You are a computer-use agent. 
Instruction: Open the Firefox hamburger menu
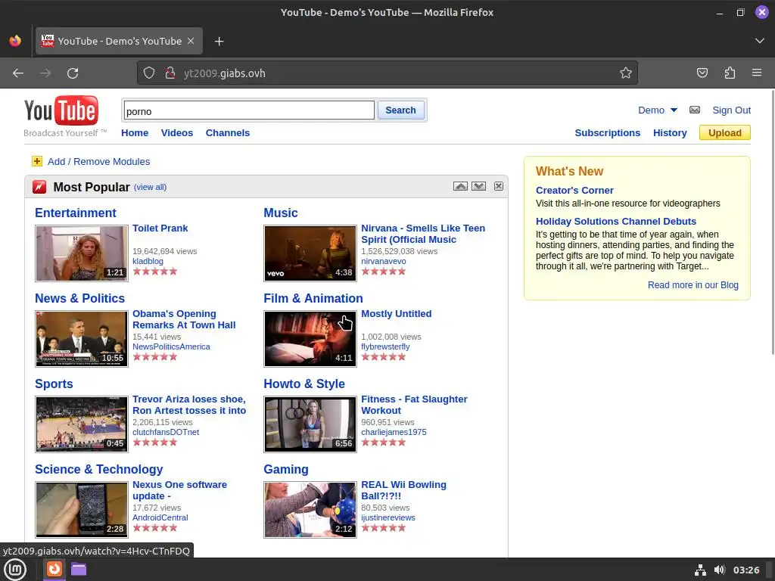click(757, 73)
